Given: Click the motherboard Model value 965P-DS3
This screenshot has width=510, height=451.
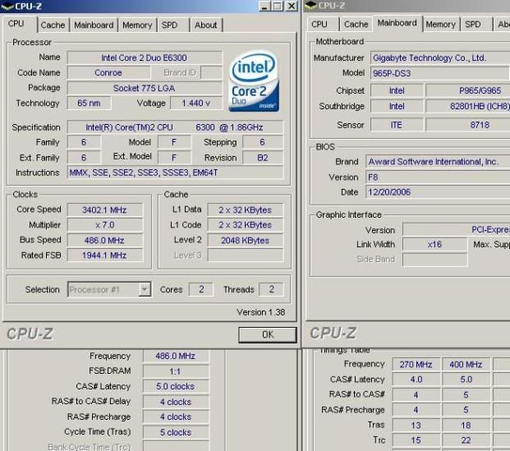Looking at the screenshot, I should point(440,73).
